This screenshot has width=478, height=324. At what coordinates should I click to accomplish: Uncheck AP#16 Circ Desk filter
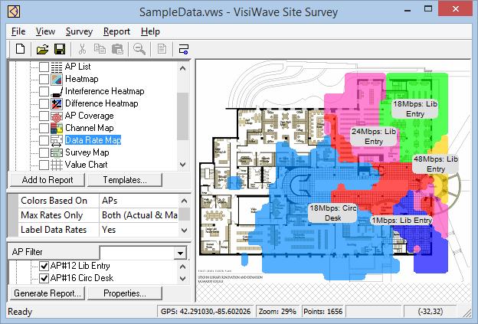(x=44, y=278)
